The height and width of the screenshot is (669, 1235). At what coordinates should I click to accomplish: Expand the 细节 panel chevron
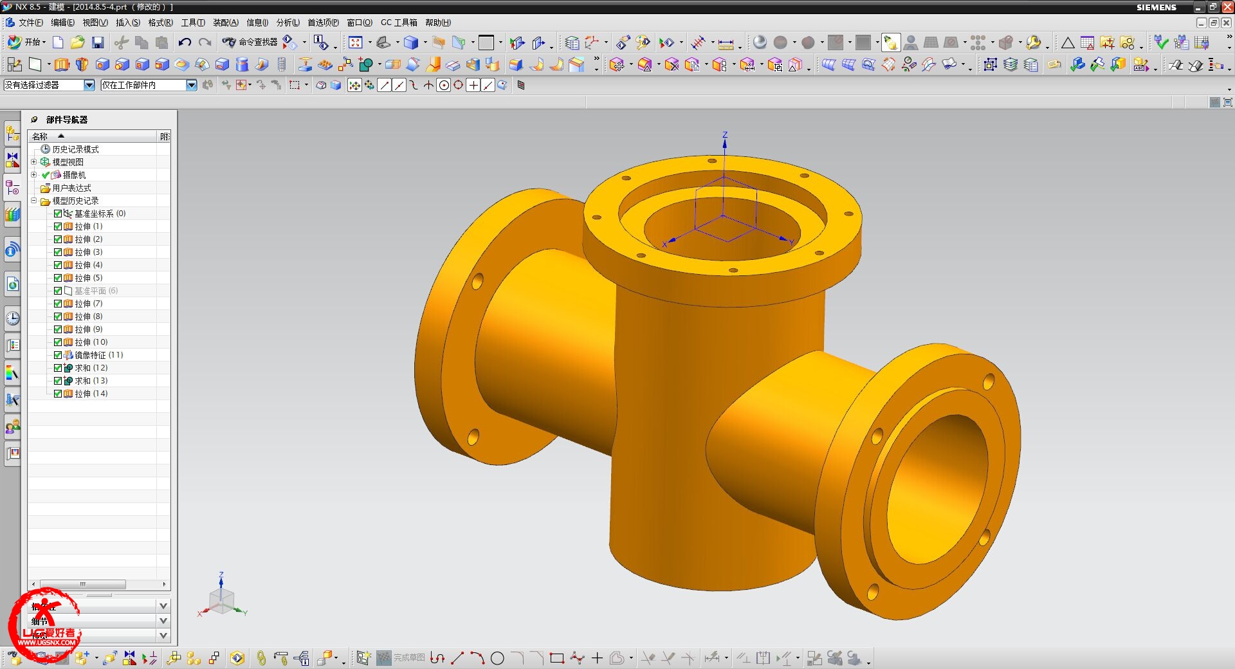click(163, 621)
